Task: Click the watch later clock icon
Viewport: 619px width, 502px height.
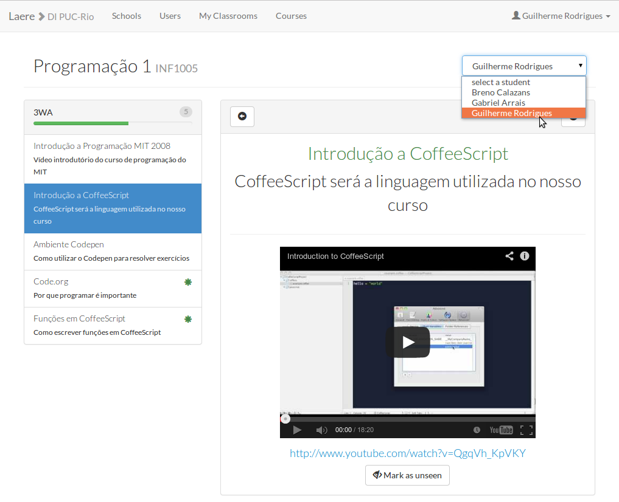Action: pyautogui.click(x=477, y=430)
